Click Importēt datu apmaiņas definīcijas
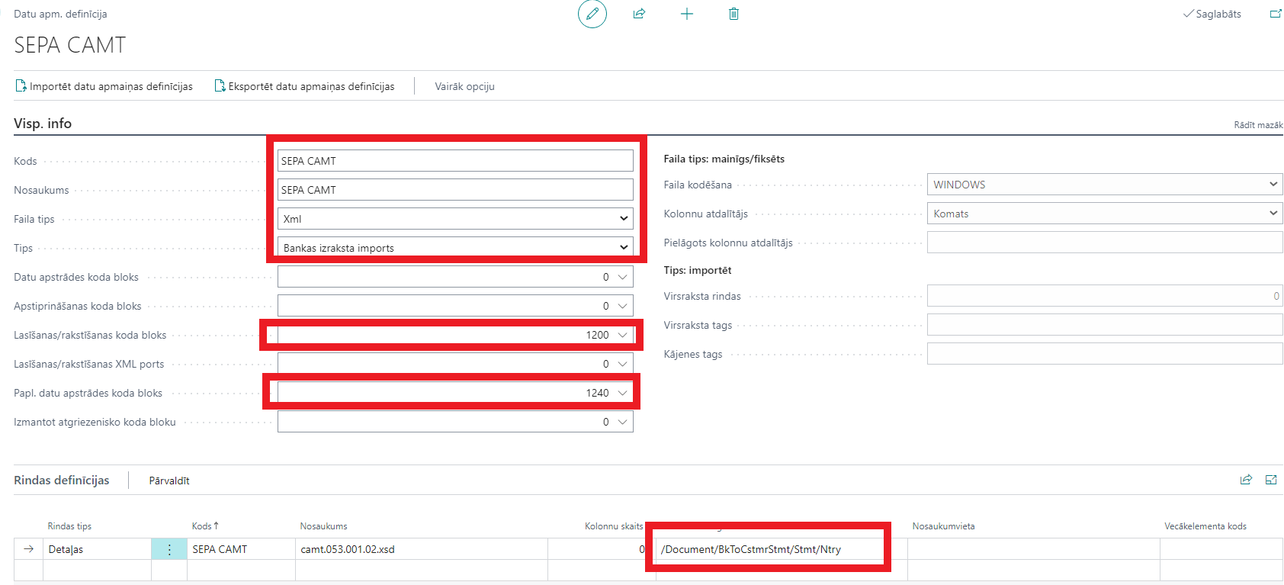This screenshot has height=585, width=1284. (x=104, y=86)
